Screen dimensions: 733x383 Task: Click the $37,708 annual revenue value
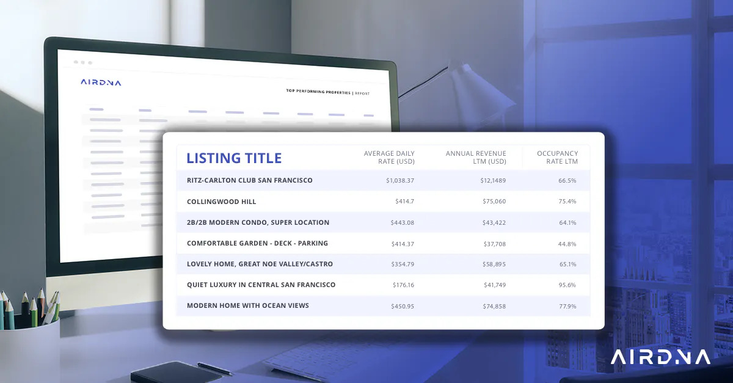click(494, 243)
